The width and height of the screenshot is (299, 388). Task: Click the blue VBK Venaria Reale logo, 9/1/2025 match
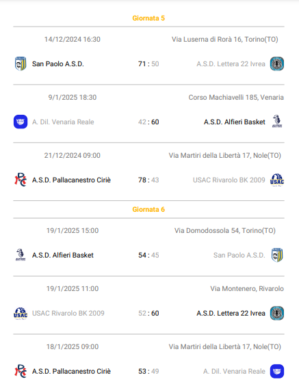(21, 122)
